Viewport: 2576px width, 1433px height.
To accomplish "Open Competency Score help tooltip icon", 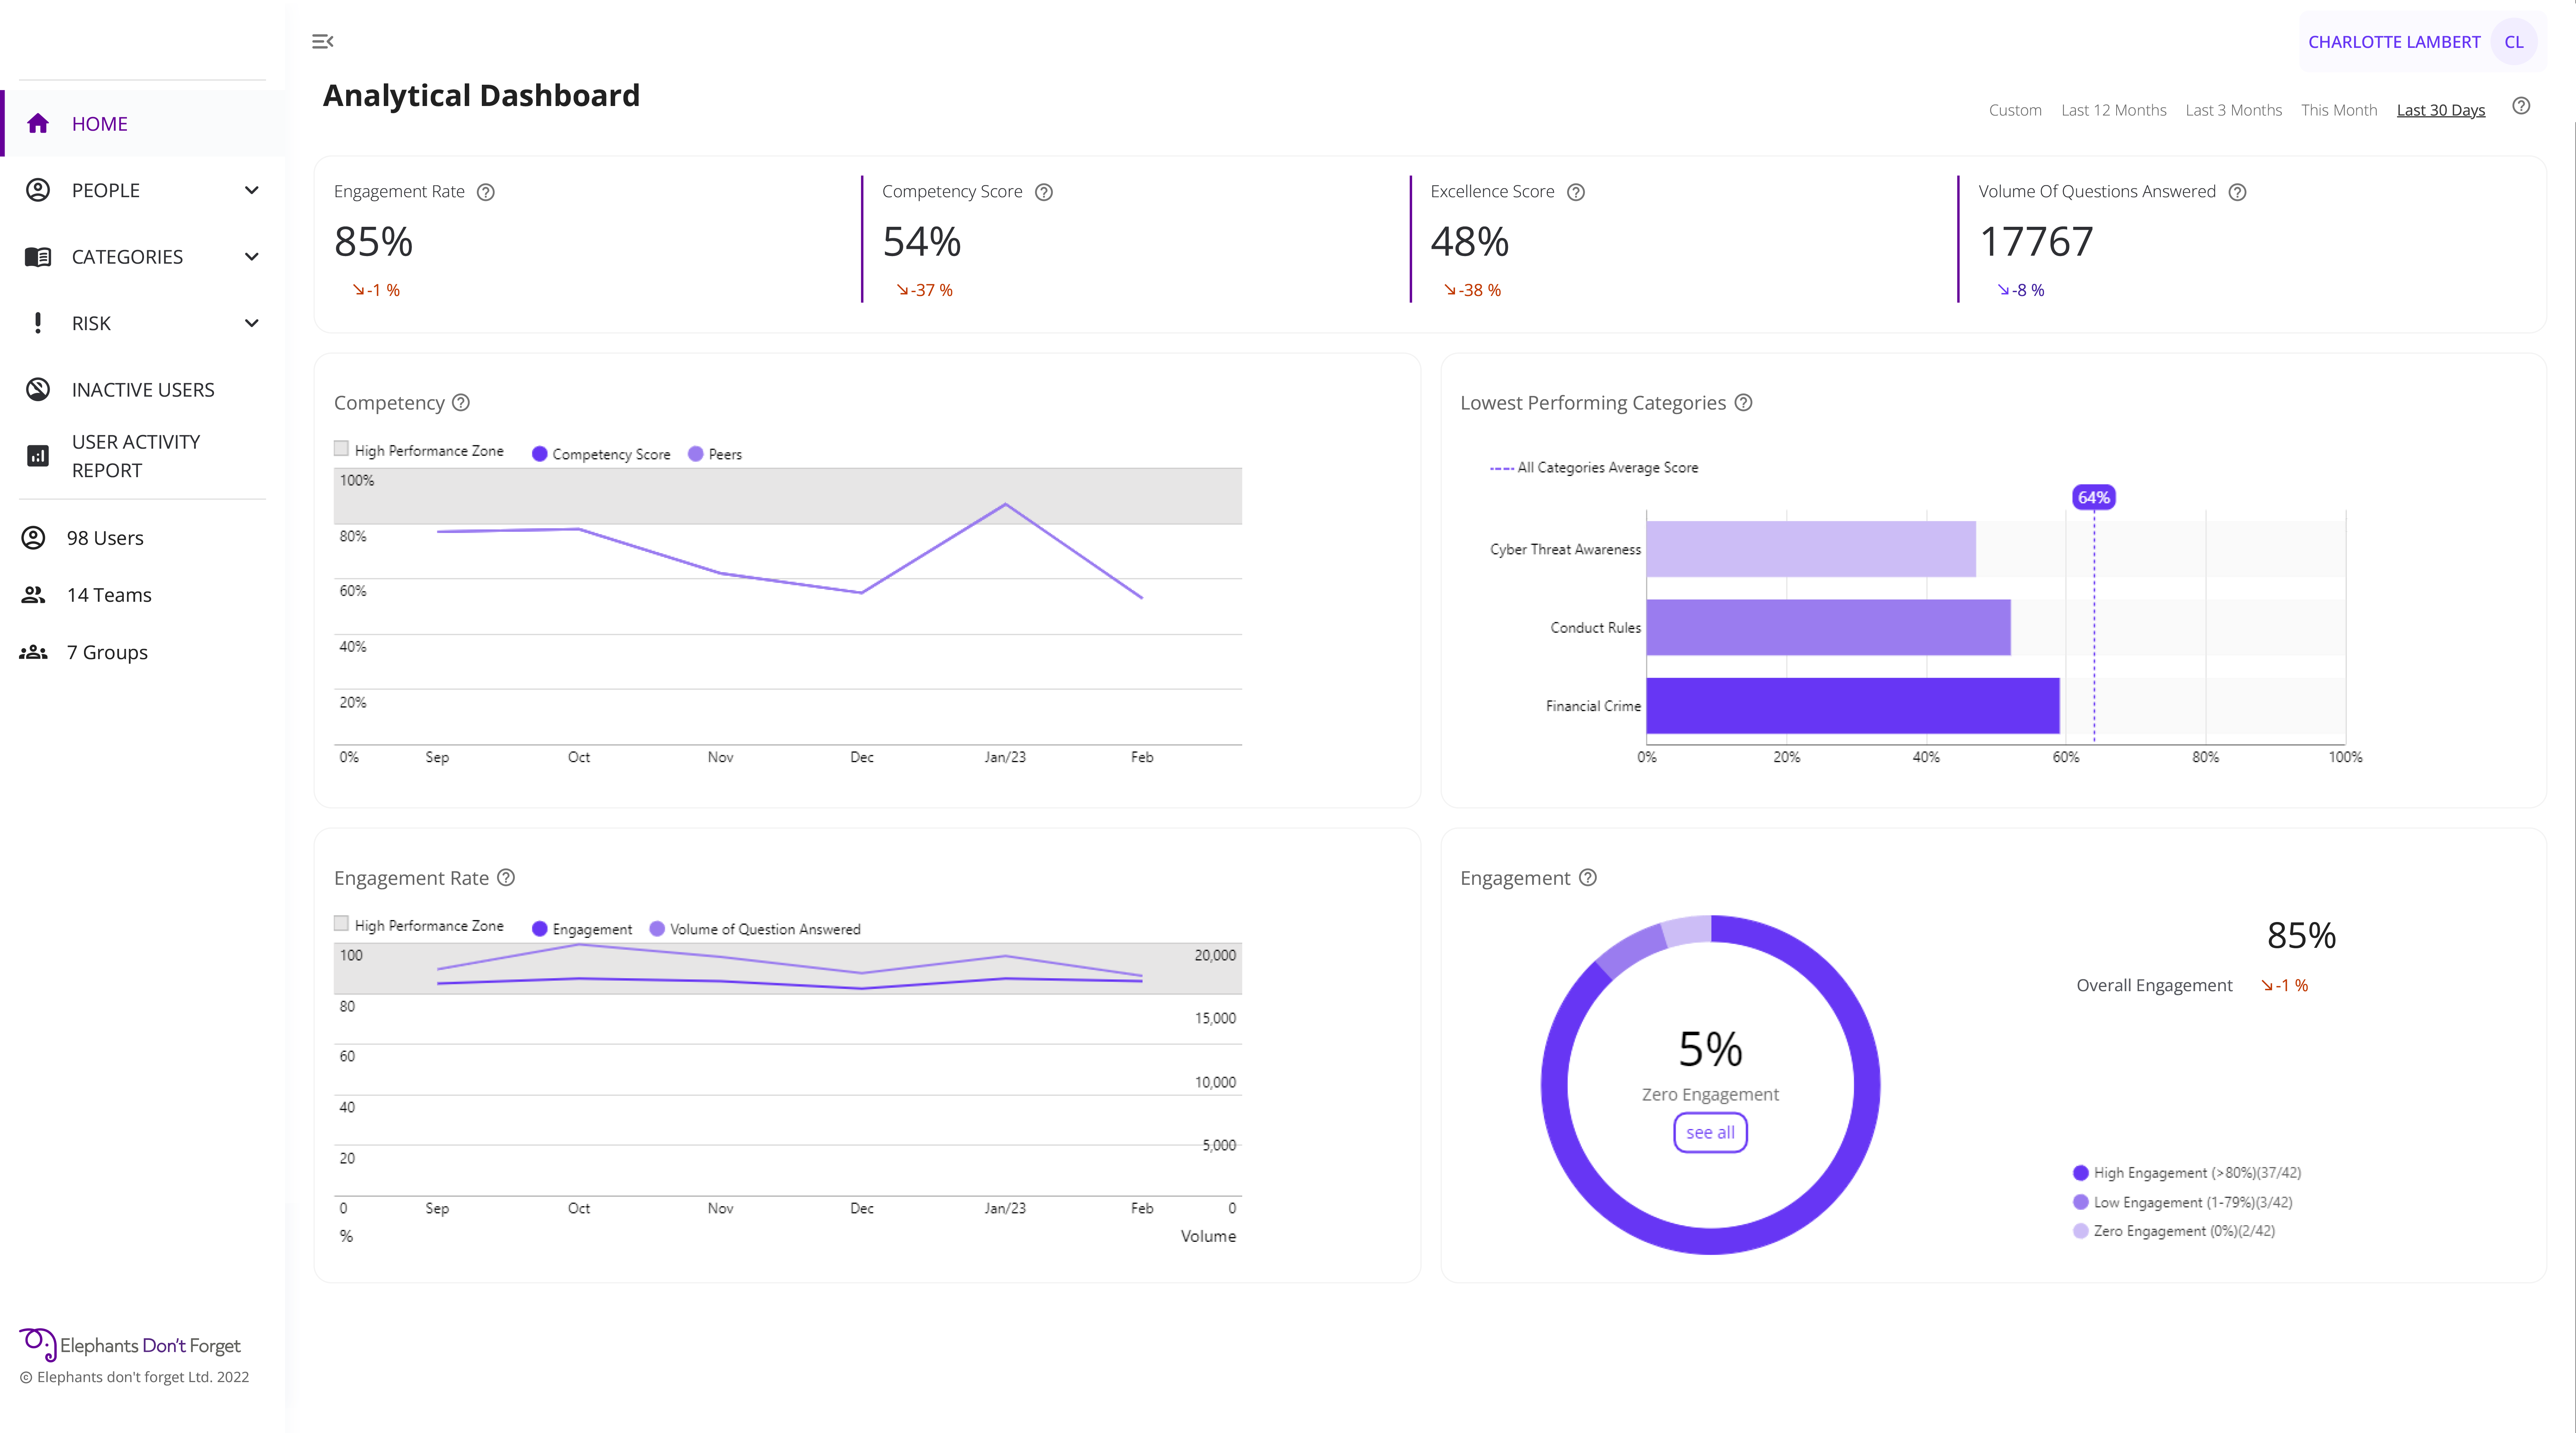I will coord(1043,192).
